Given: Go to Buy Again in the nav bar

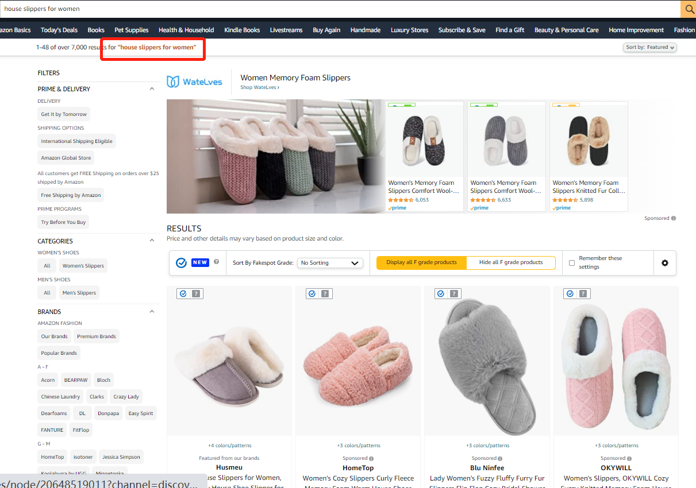Looking at the screenshot, I should tap(326, 30).
